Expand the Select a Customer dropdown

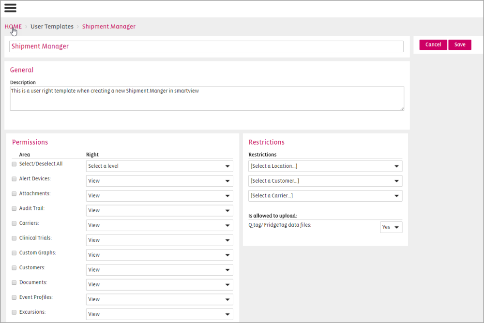point(325,181)
